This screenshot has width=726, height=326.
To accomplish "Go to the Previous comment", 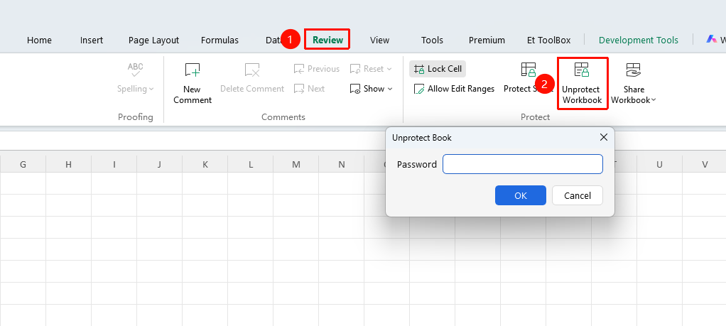I will pyautogui.click(x=317, y=69).
